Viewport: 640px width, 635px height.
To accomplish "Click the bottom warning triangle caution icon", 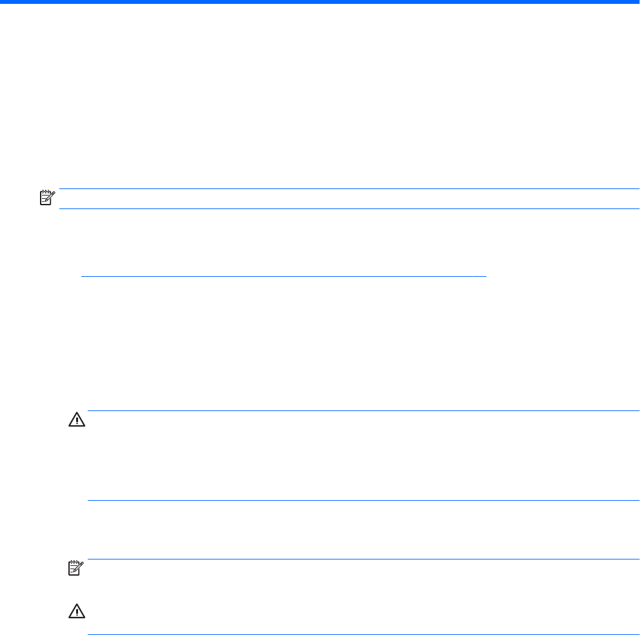I will click(x=77, y=611).
